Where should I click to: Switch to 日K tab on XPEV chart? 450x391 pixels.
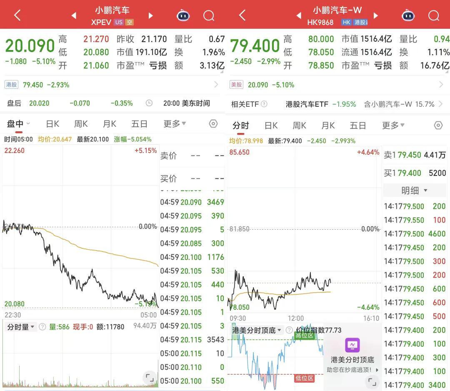(x=52, y=124)
